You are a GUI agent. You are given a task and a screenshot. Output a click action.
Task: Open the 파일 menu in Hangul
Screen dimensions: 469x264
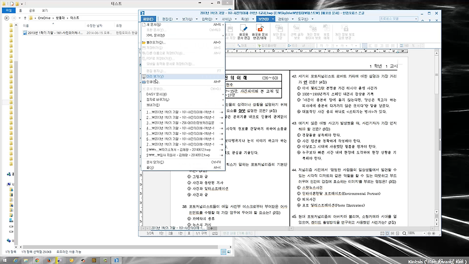click(148, 19)
